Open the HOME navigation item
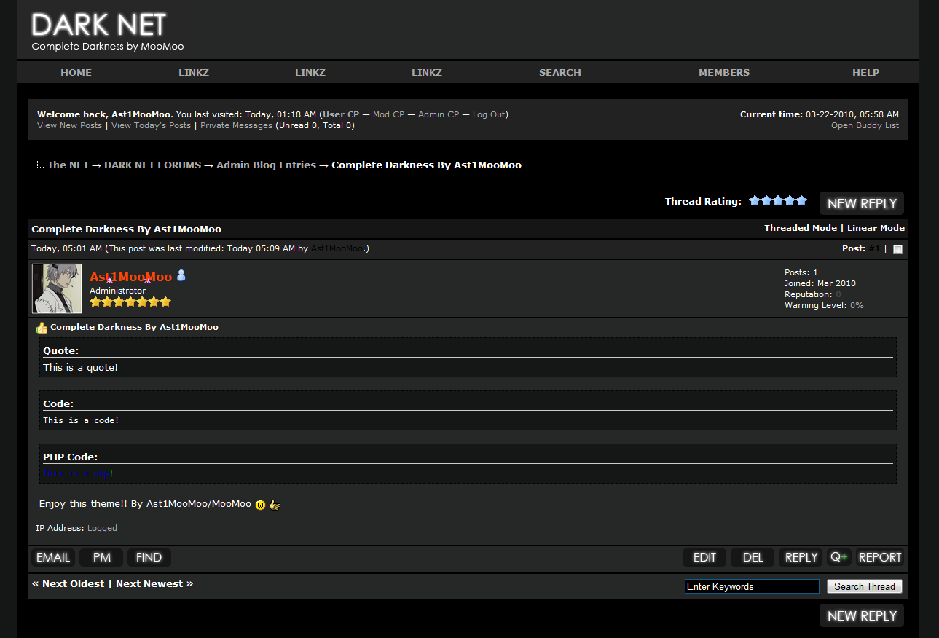This screenshot has width=939, height=638. 76,72
